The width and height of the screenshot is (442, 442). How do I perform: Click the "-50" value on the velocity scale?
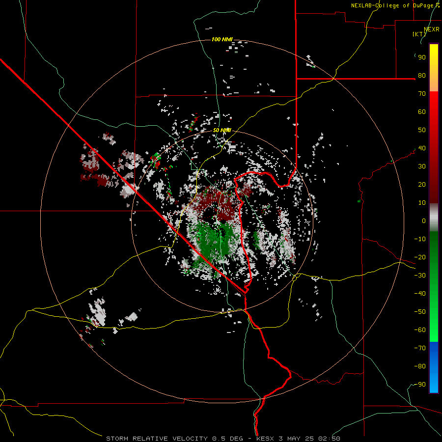(x=420, y=312)
